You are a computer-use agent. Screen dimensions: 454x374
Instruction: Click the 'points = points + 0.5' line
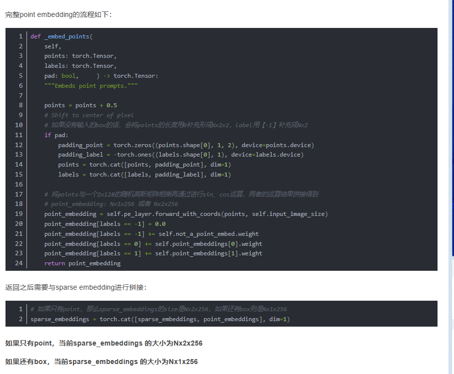80,105
